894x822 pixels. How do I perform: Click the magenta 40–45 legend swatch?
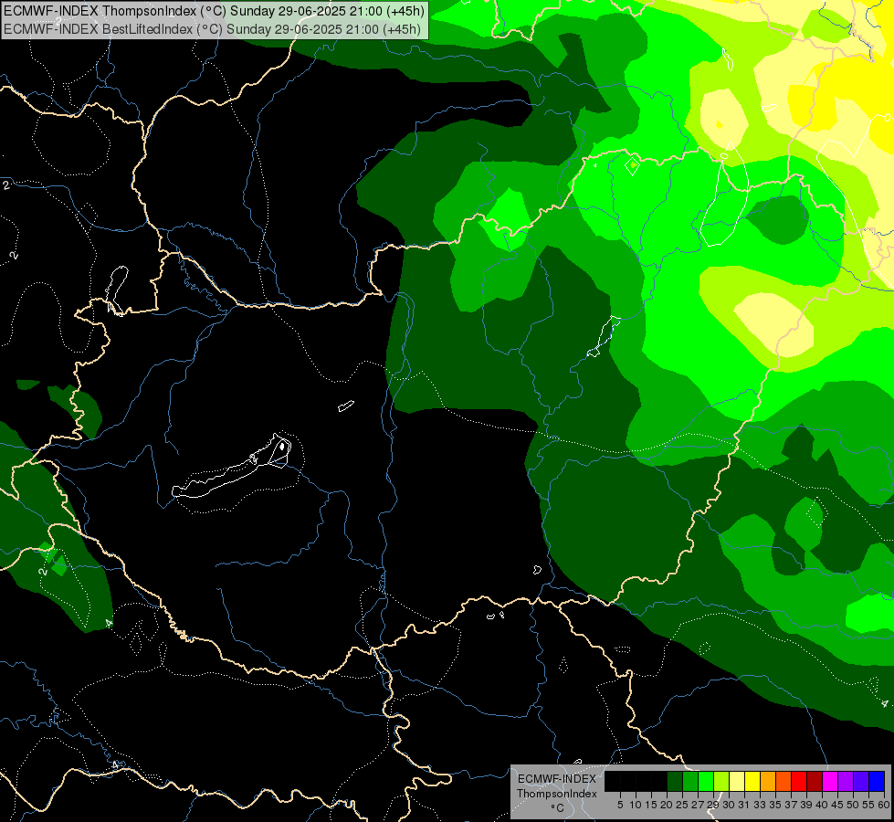pyautogui.click(x=830, y=781)
